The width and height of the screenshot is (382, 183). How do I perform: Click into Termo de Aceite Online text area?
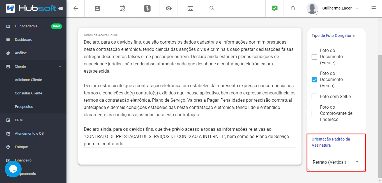(x=190, y=93)
